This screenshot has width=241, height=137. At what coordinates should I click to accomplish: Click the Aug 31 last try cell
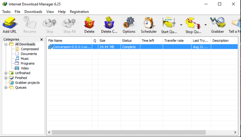click(201, 47)
